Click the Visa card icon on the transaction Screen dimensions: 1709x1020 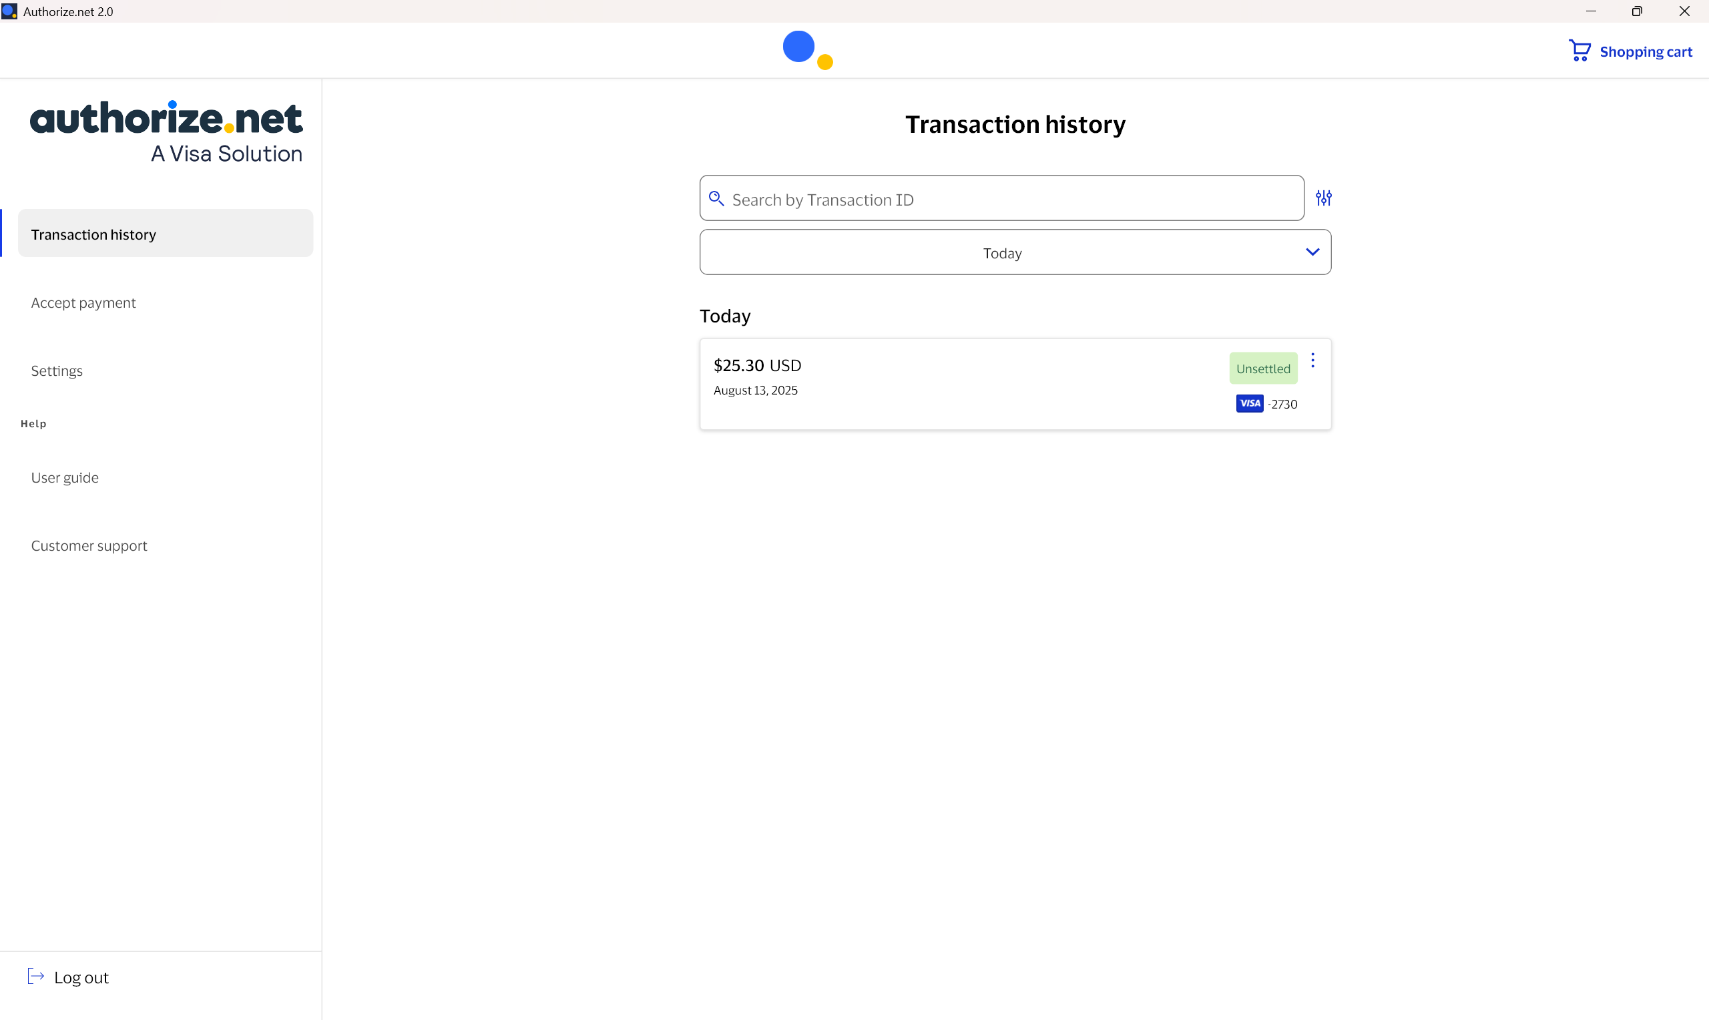[x=1249, y=403]
